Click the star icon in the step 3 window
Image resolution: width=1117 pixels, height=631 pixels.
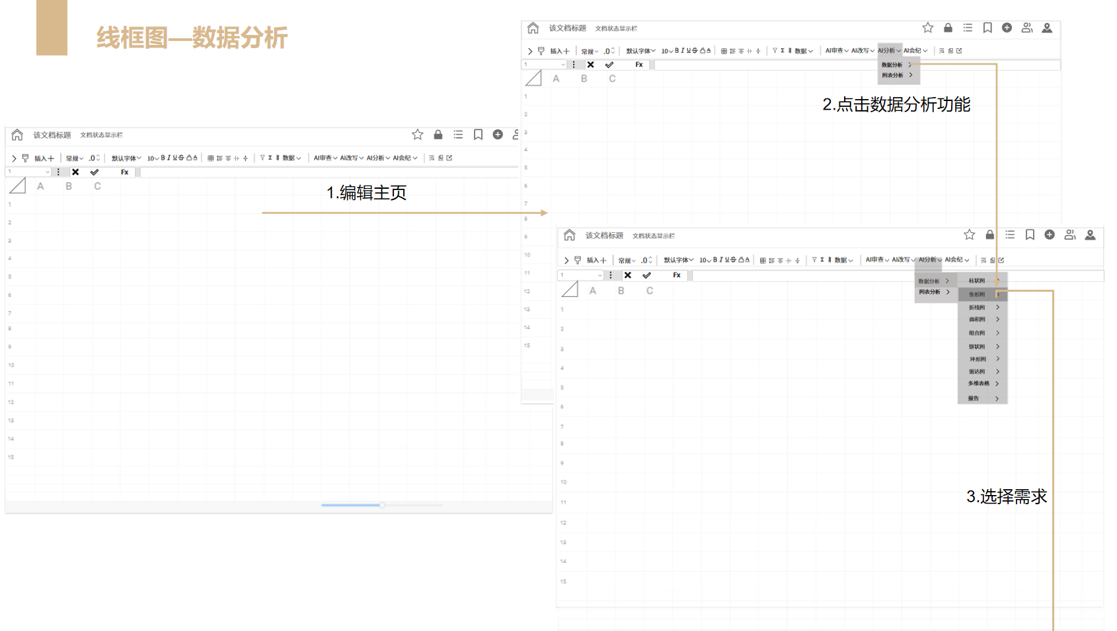tap(970, 234)
